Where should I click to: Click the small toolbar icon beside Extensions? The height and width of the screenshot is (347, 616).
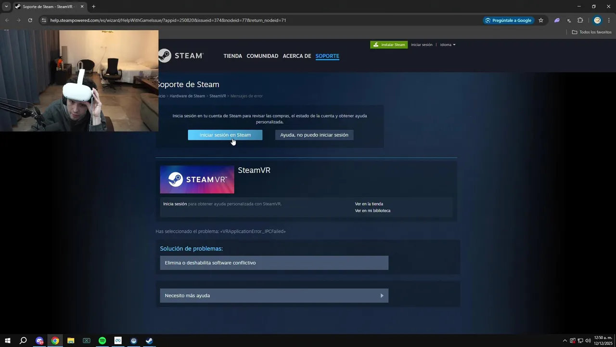(569, 20)
